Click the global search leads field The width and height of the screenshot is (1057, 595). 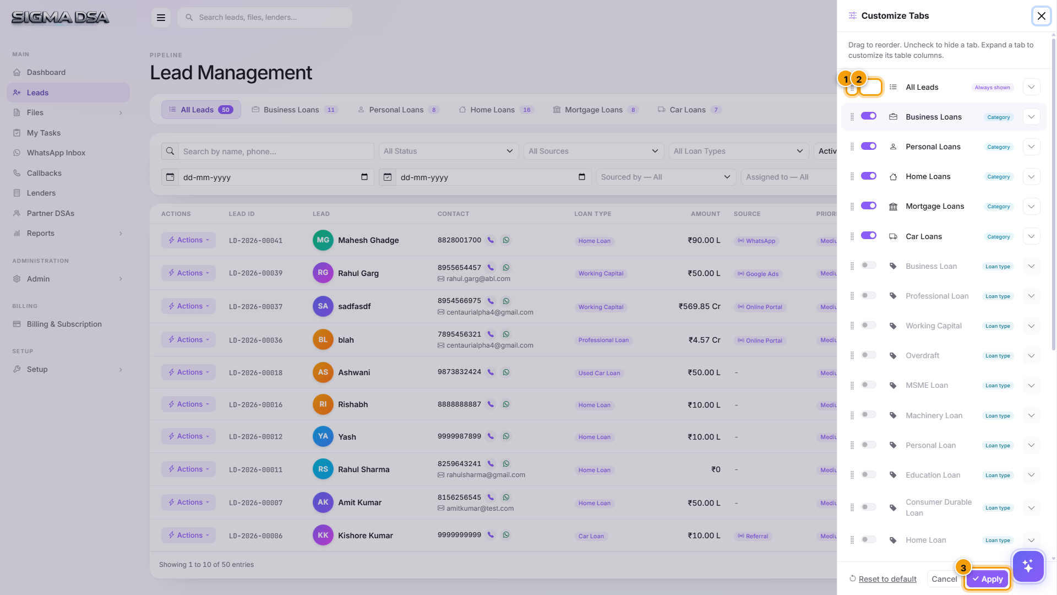click(x=265, y=18)
